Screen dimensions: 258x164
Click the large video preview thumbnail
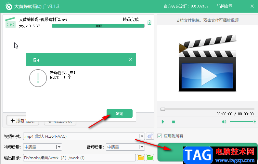click(x=208, y=63)
